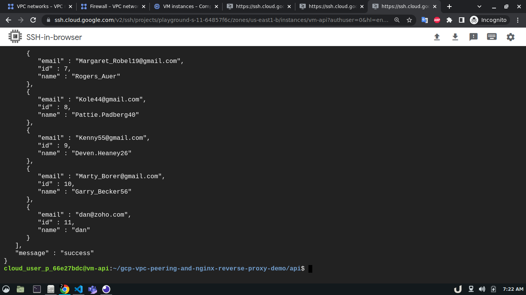Click the site lock icon in address bar
526x295 pixels.
coord(48,20)
